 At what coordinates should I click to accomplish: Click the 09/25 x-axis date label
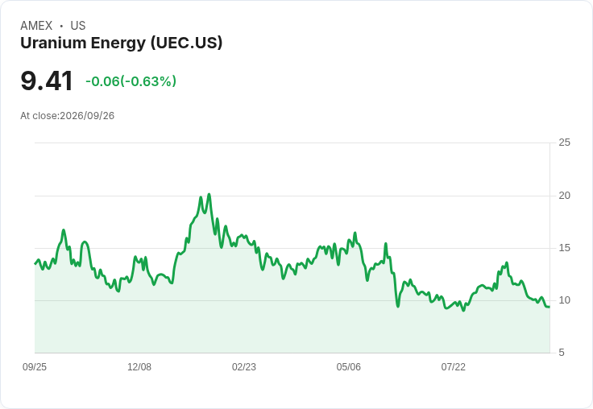(35, 366)
